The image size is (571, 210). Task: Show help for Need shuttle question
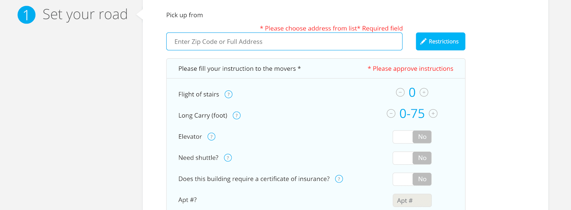click(x=228, y=157)
